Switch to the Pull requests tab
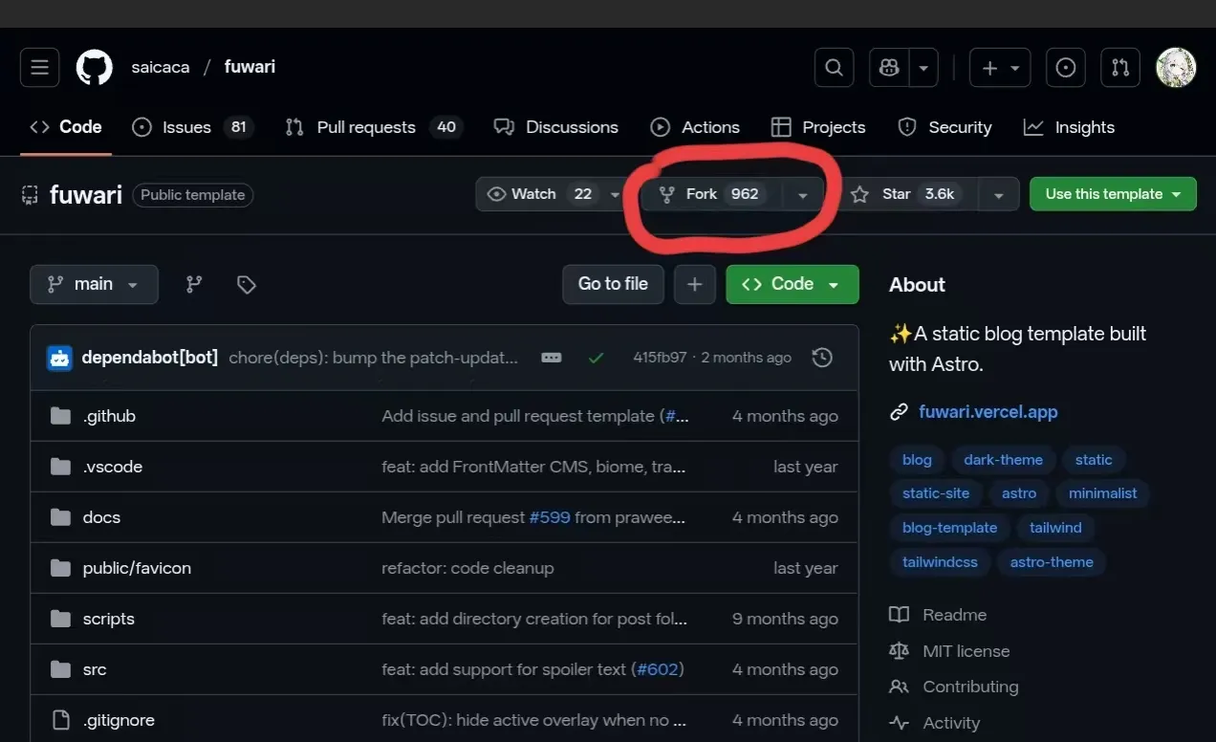This screenshot has width=1216, height=742. point(374,127)
